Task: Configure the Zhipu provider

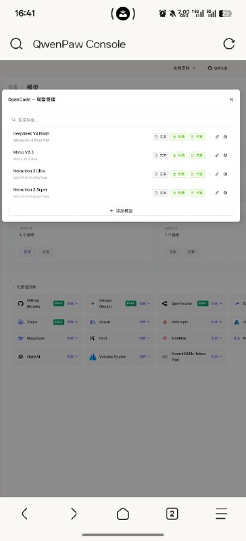Action: (72, 322)
